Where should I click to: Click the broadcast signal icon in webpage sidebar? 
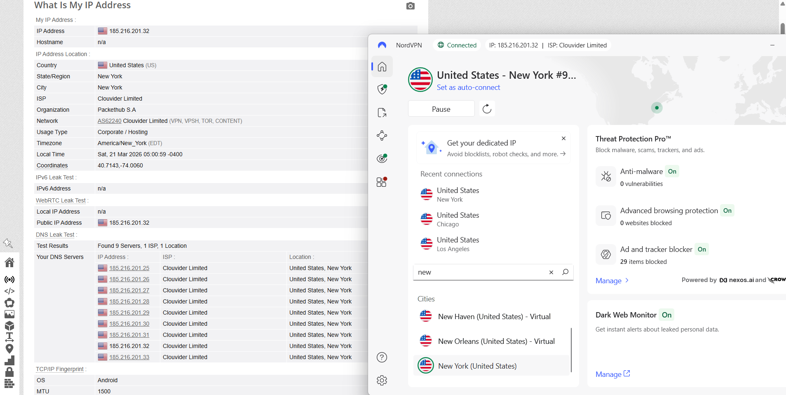9,280
